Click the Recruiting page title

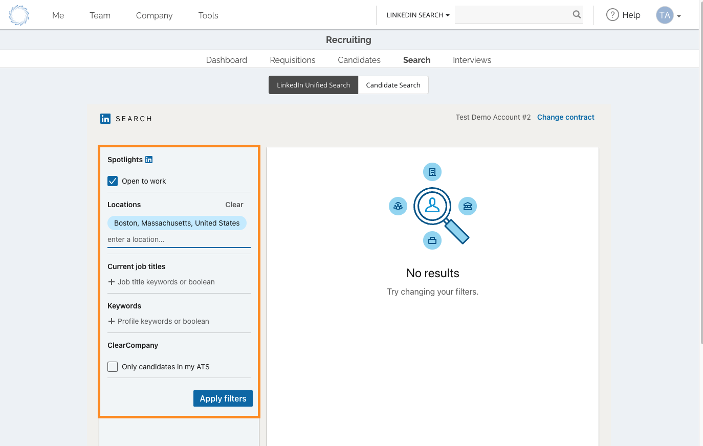tap(348, 40)
